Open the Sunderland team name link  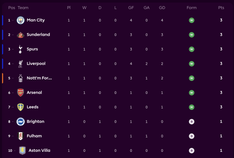point(38,35)
